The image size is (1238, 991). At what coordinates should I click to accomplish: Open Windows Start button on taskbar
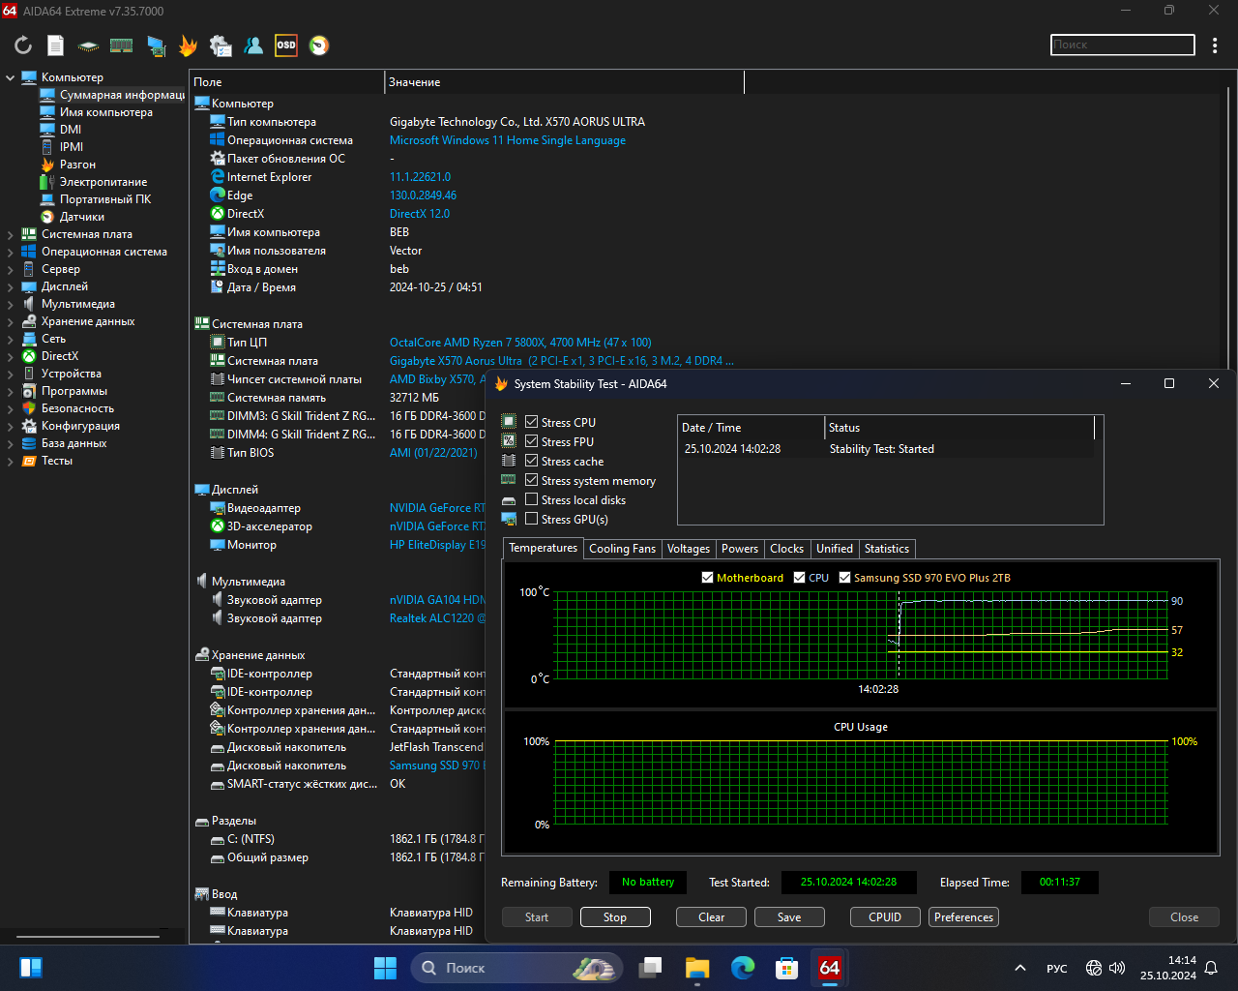click(385, 968)
